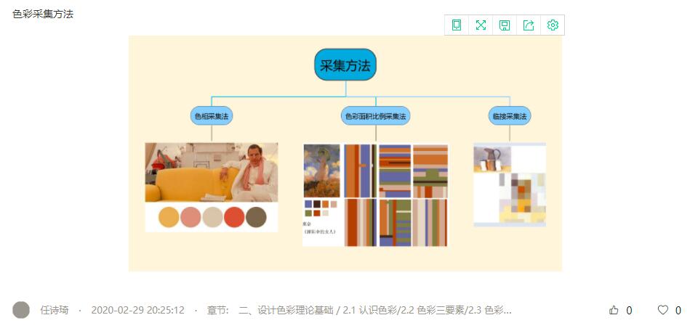Image resolution: width=690 pixels, height=331 pixels.
Task: Click the thumbs-up like icon
Action: (x=614, y=311)
